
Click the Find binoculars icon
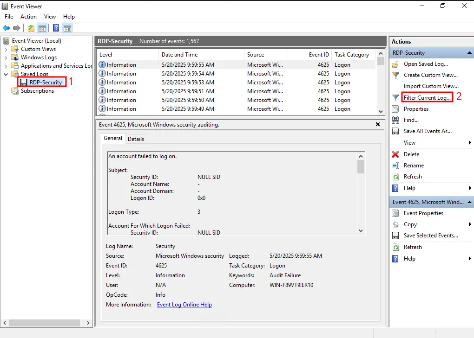click(395, 120)
